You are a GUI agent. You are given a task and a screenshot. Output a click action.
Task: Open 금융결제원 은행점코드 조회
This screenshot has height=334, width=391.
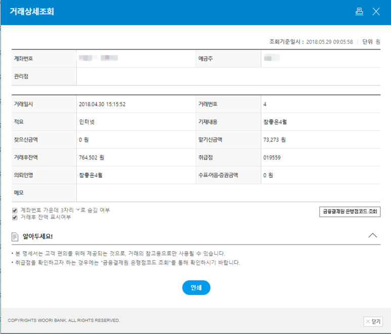tap(350, 212)
